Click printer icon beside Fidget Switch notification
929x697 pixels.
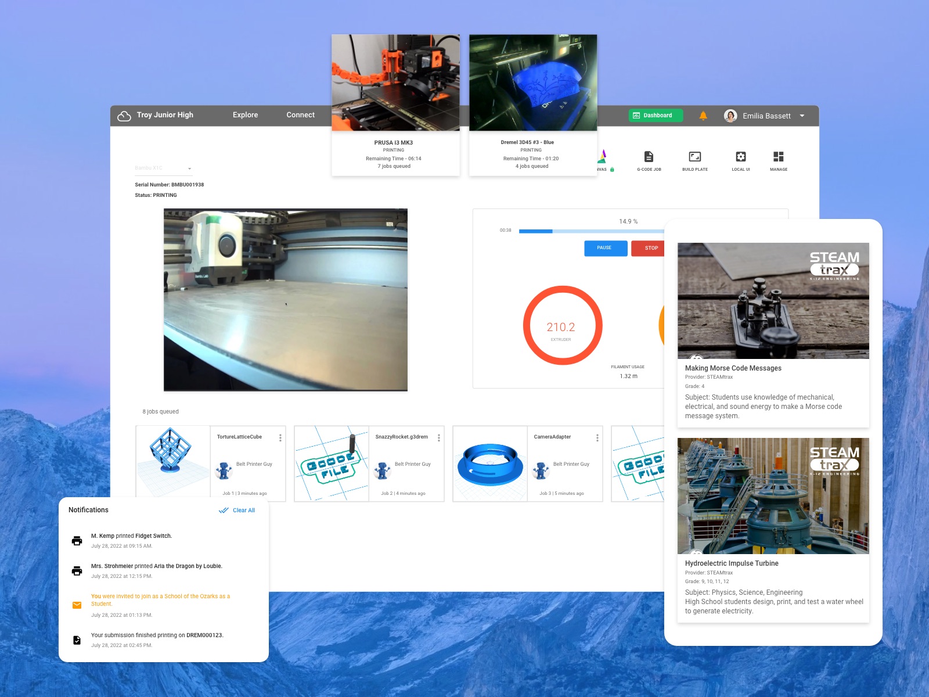click(x=77, y=541)
